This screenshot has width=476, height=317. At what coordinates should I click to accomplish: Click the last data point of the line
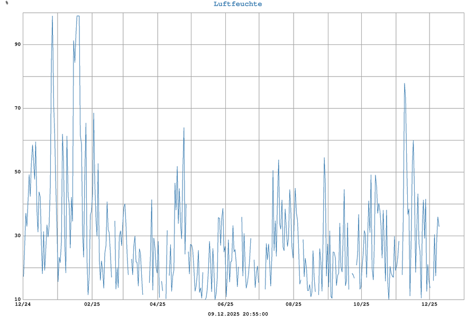pyautogui.click(x=439, y=226)
